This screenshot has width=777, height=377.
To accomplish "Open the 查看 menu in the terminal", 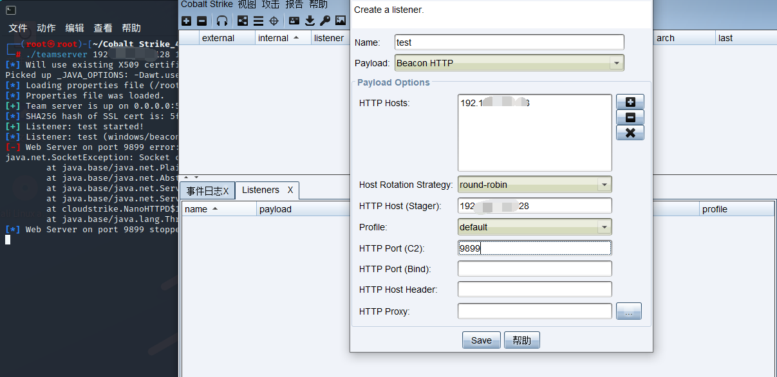I will pyautogui.click(x=103, y=28).
